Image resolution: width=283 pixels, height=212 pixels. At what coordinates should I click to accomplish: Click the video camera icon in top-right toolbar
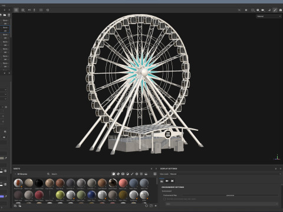tap(263, 10)
